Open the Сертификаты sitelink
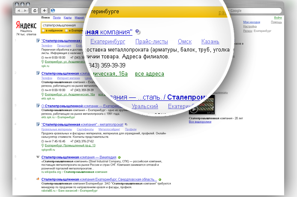297x197 pixels. tap(85, 129)
